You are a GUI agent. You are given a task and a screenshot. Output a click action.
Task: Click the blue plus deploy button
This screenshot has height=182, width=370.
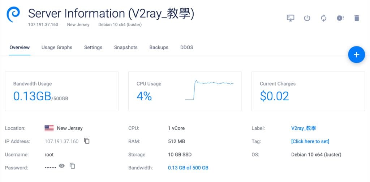(x=356, y=55)
